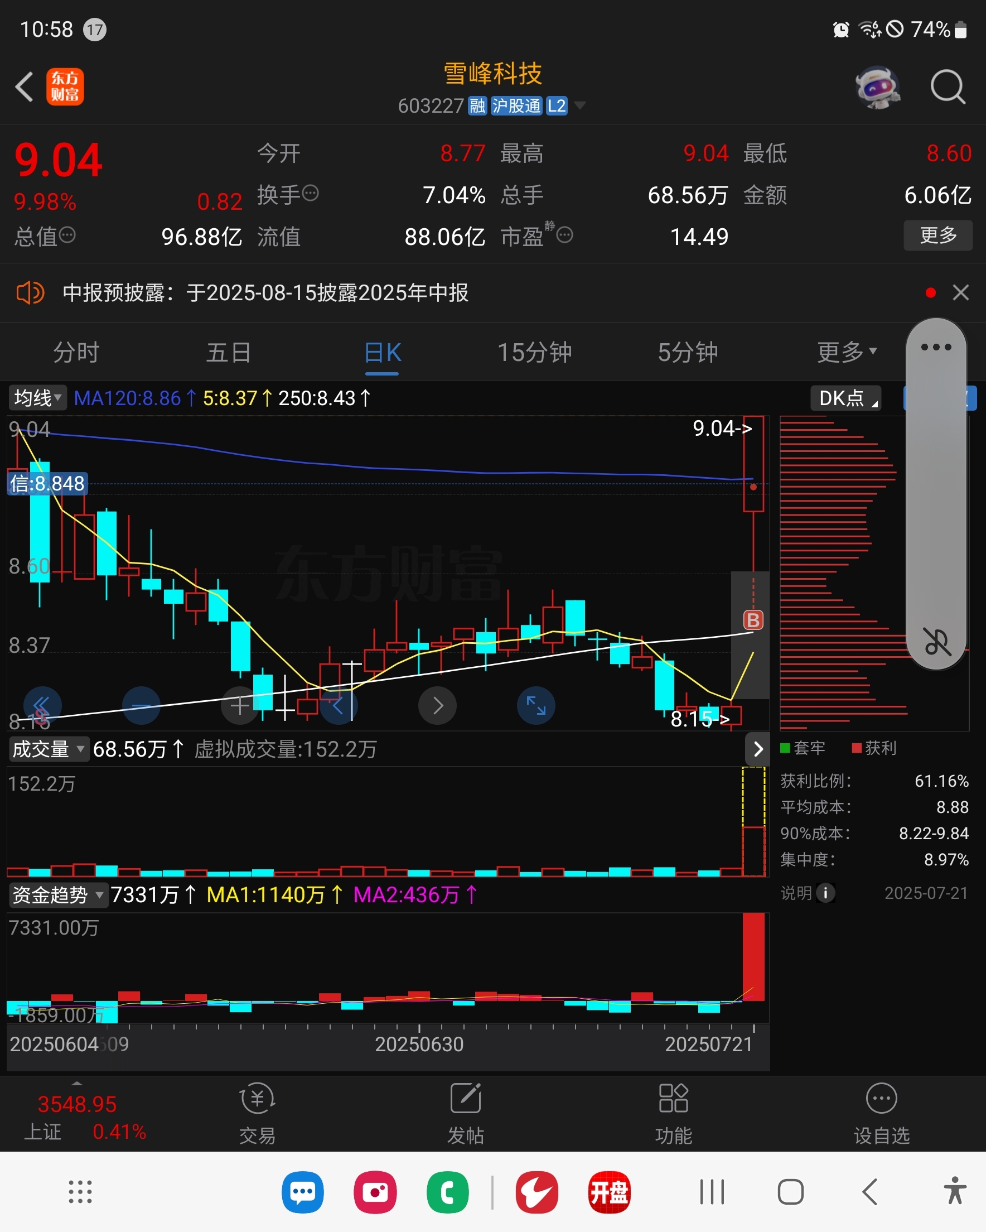Tap the 融 margin trading badge
The width and height of the screenshot is (986, 1232).
477,105
